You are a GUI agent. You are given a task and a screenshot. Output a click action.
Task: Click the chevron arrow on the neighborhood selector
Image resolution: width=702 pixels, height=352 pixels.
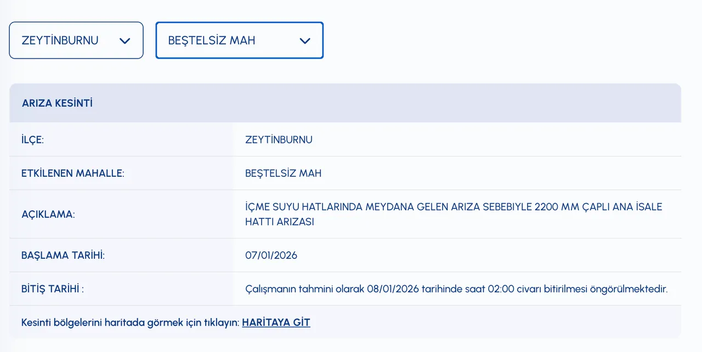click(305, 40)
